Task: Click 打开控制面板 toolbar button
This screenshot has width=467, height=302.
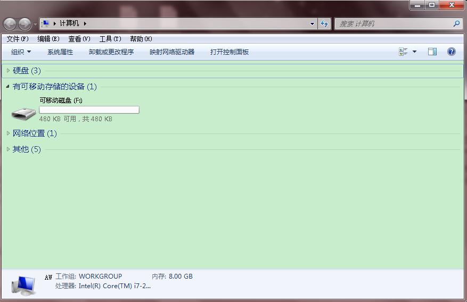Action: pyautogui.click(x=230, y=52)
